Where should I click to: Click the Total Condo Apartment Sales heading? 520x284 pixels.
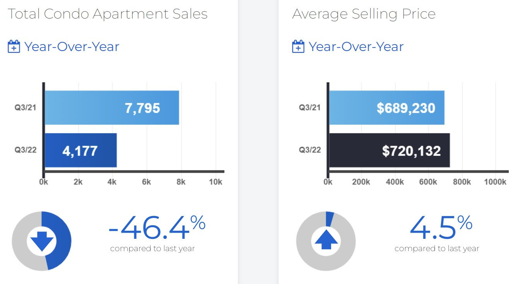click(x=108, y=14)
